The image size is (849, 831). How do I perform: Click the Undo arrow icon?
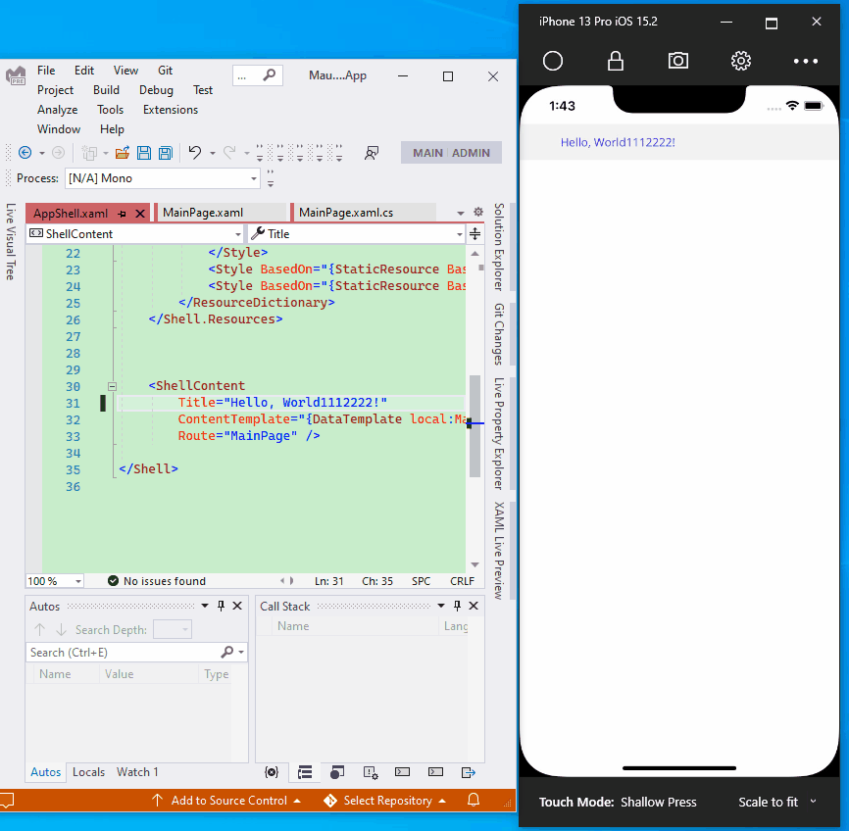click(x=195, y=153)
